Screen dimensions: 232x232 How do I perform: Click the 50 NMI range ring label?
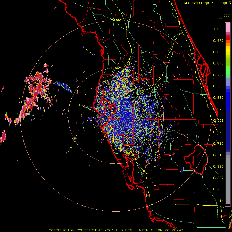pyautogui.click(x=116, y=68)
